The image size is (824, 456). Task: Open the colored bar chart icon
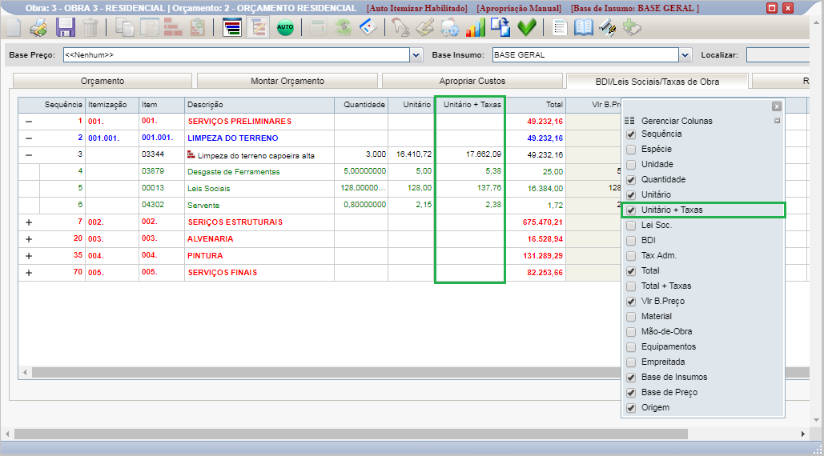475,27
